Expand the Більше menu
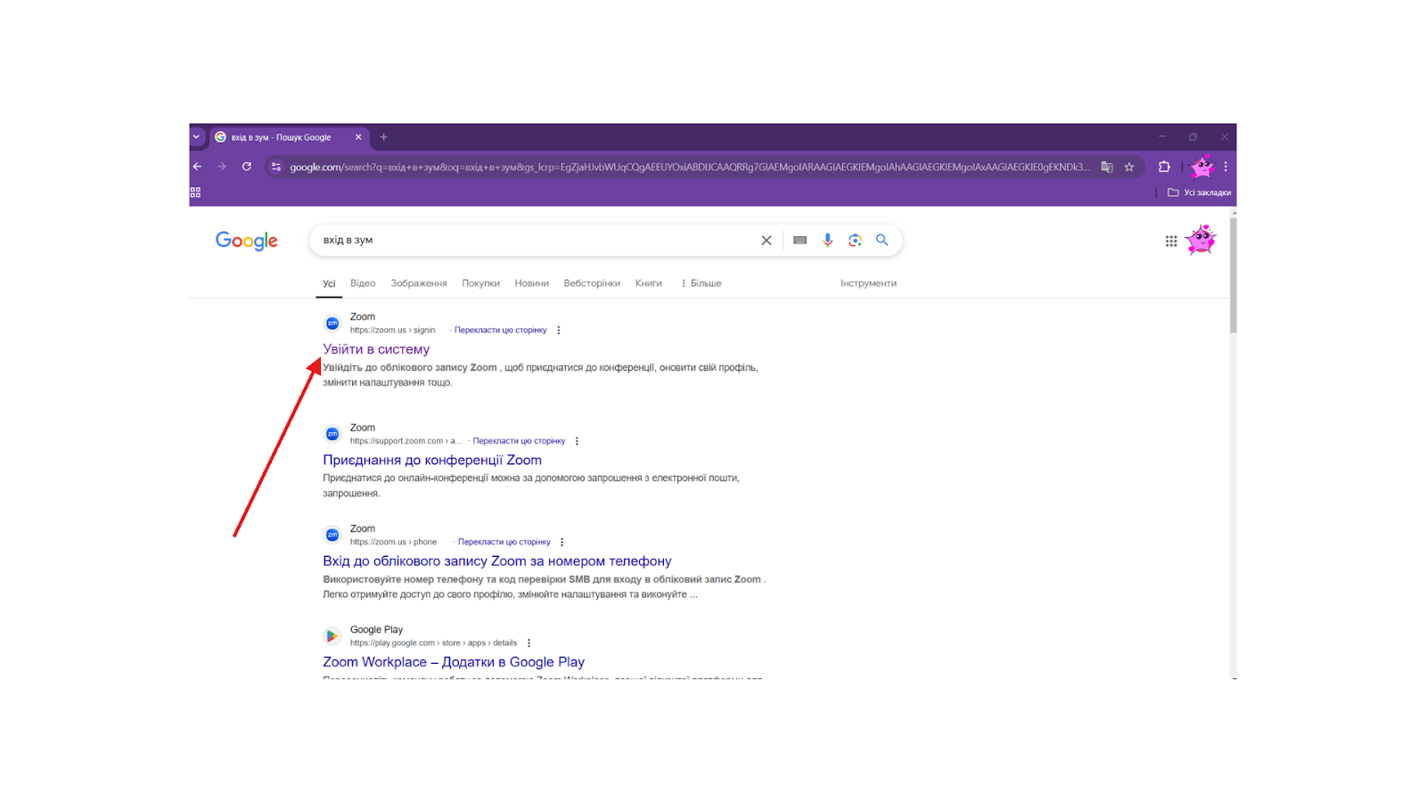This screenshot has height=802, width=1426. [701, 283]
